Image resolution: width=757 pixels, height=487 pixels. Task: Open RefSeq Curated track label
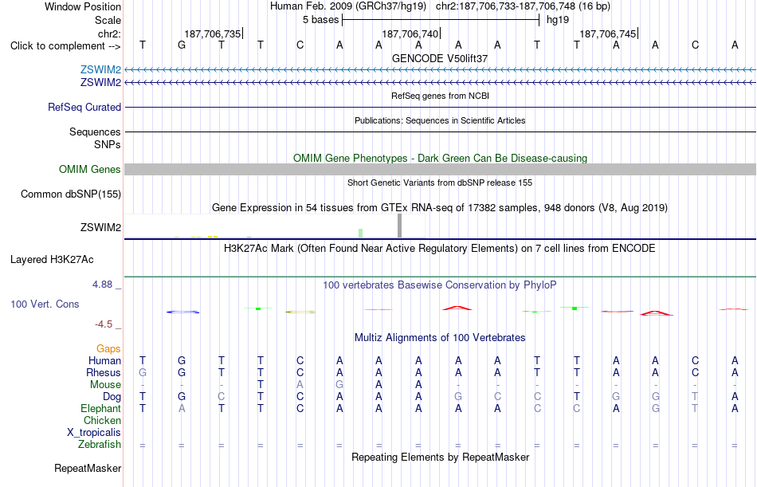(84, 108)
